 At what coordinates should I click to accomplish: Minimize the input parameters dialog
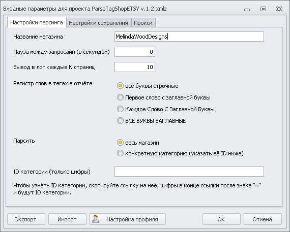click(x=247, y=10)
